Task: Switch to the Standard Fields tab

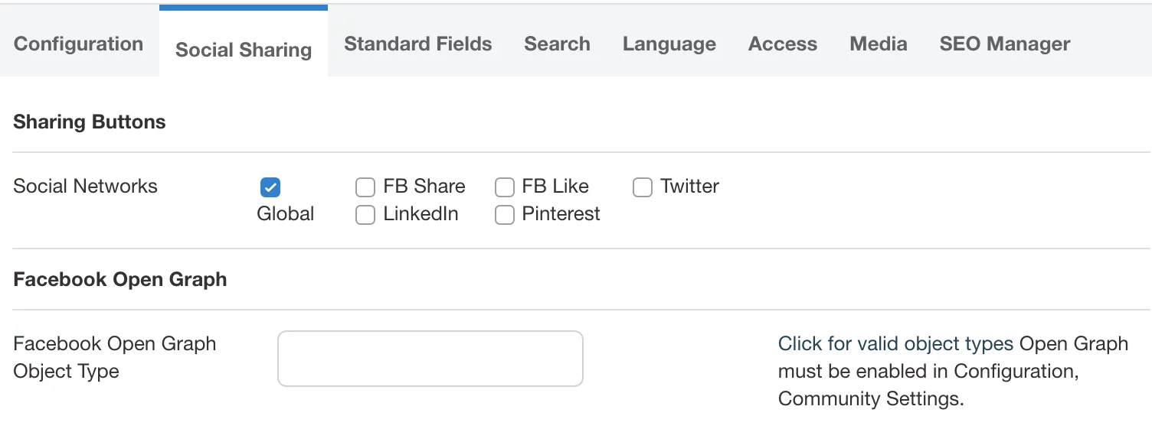Action: click(x=417, y=44)
